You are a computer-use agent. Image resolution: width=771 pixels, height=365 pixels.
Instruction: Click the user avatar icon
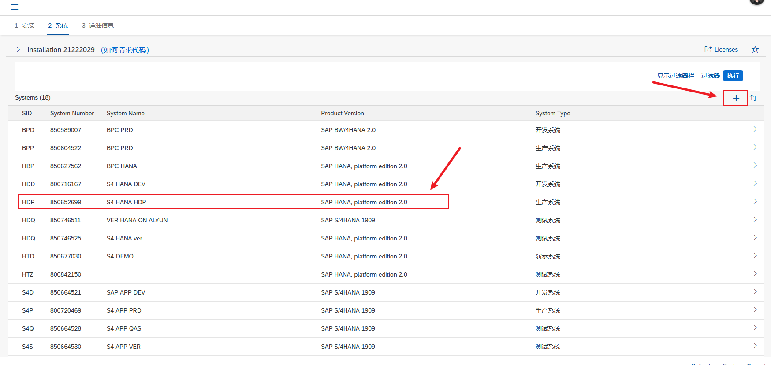point(756,1)
